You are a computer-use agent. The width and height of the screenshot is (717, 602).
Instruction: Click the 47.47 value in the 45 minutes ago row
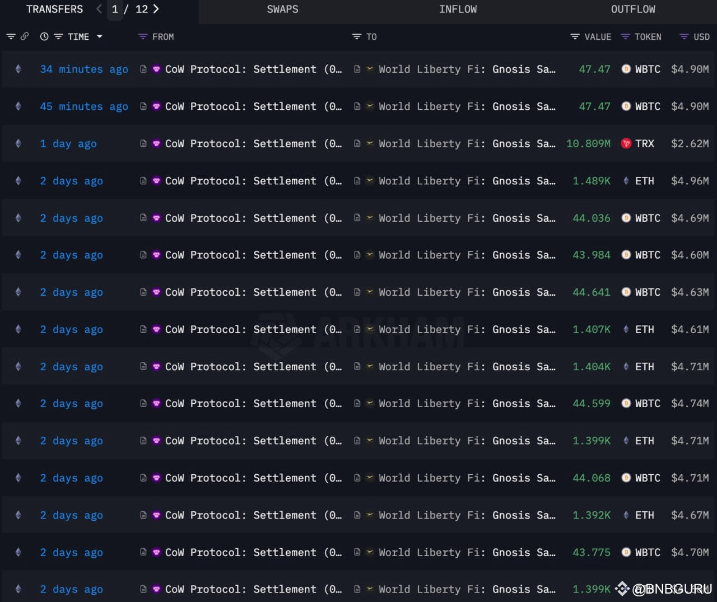(595, 106)
